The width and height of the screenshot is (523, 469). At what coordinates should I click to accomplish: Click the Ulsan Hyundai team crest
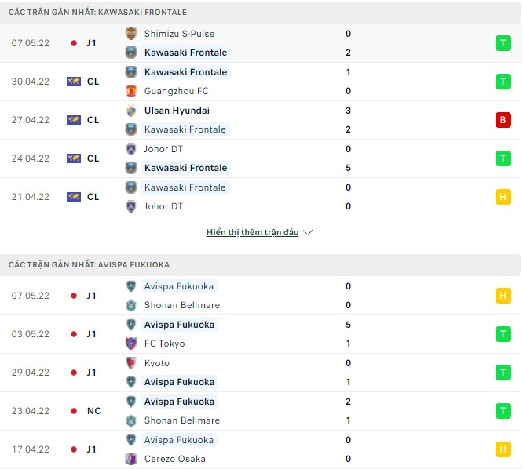[x=131, y=111]
